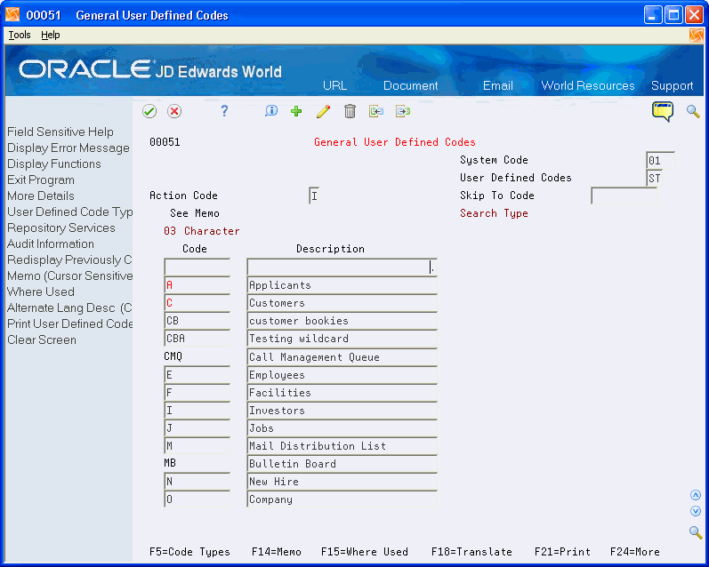Click F21=Print function key
This screenshot has height=567, width=709.
tap(562, 552)
